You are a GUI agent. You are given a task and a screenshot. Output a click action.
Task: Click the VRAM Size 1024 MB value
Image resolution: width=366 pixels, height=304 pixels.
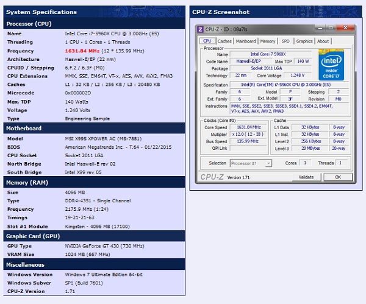tap(87, 254)
